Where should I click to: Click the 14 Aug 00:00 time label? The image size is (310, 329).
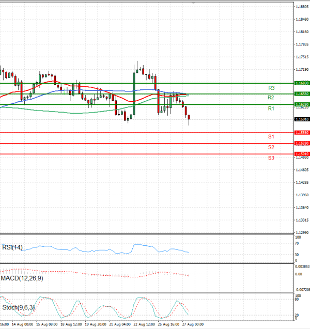tap(22, 324)
